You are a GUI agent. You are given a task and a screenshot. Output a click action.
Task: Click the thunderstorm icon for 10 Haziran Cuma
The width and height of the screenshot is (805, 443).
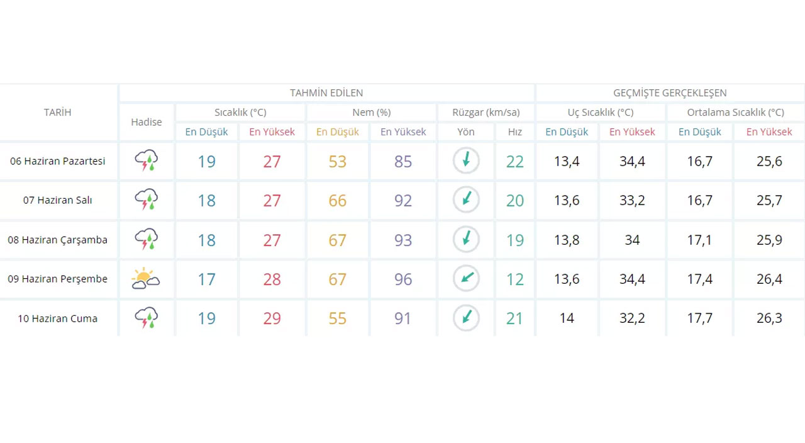(x=146, y=318)
